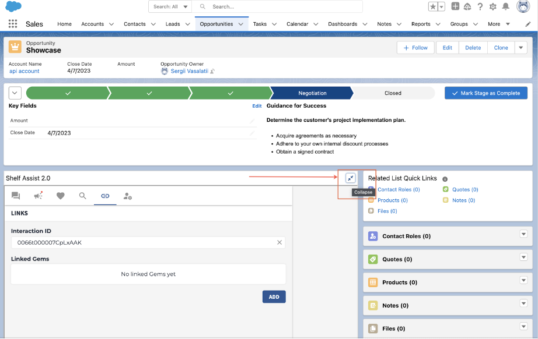Open the Reports tab

421,24
